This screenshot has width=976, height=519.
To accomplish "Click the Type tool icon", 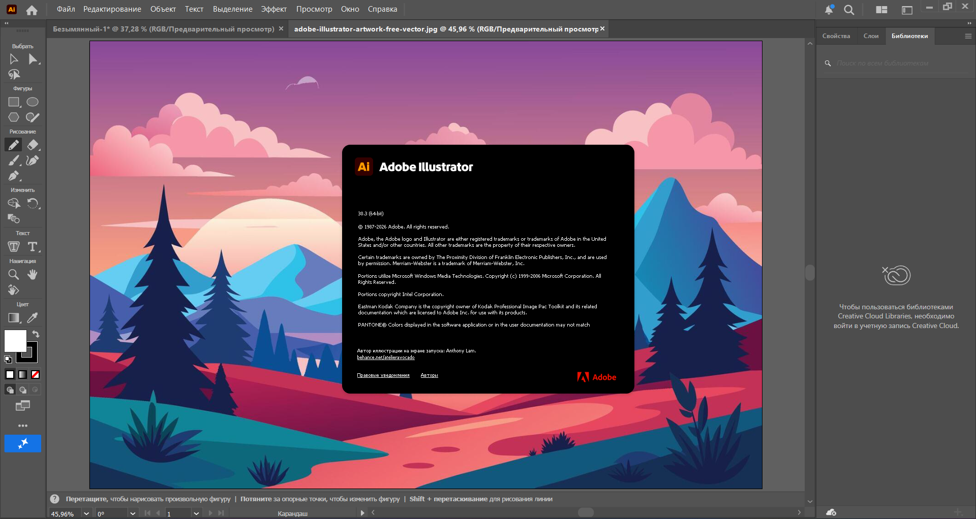I will pos(33,247).
